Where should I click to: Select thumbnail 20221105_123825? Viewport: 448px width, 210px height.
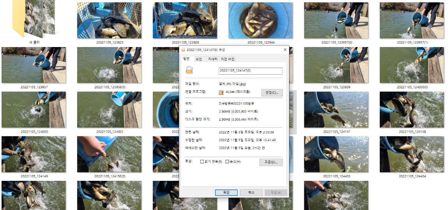coord(109,20)
